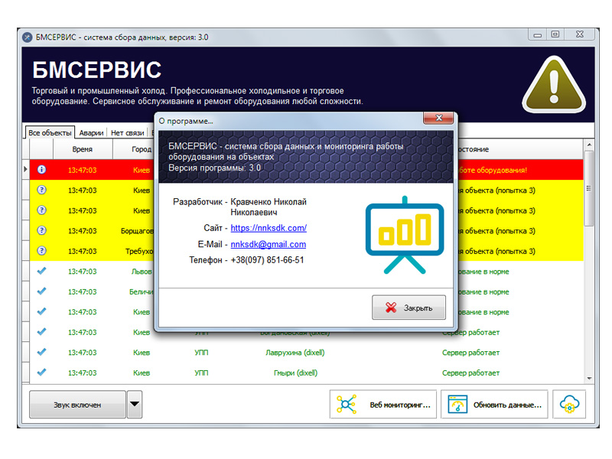The width and height of the screenshot is (612, 459).
Task: Click the nnksdk@gmail.com email link
Action: [269, 244]
